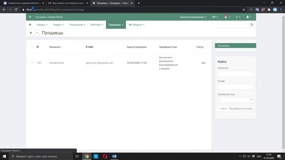Open the active Продавцы menu
The height and width of the screenshot is (160, 285).
click(116, 25)
